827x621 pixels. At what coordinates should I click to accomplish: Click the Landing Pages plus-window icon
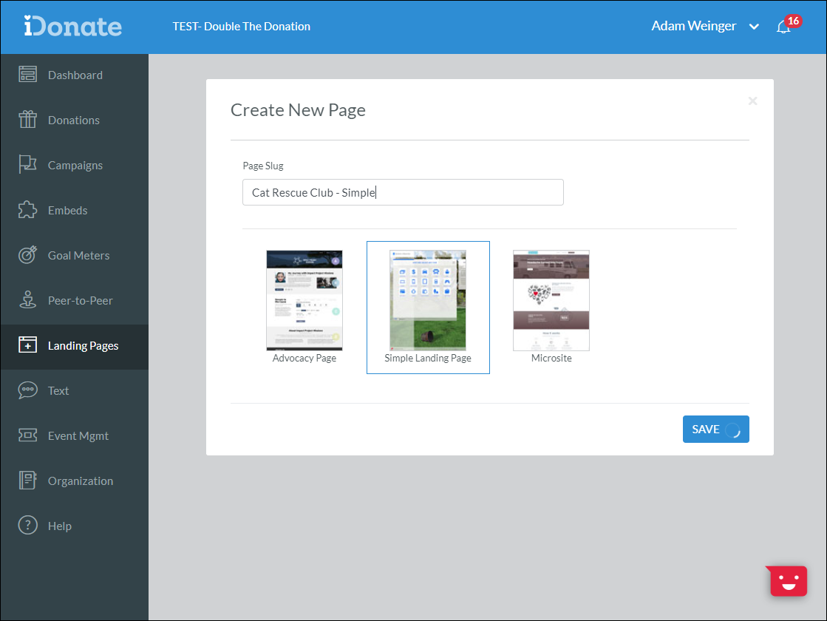pos(27,345)
